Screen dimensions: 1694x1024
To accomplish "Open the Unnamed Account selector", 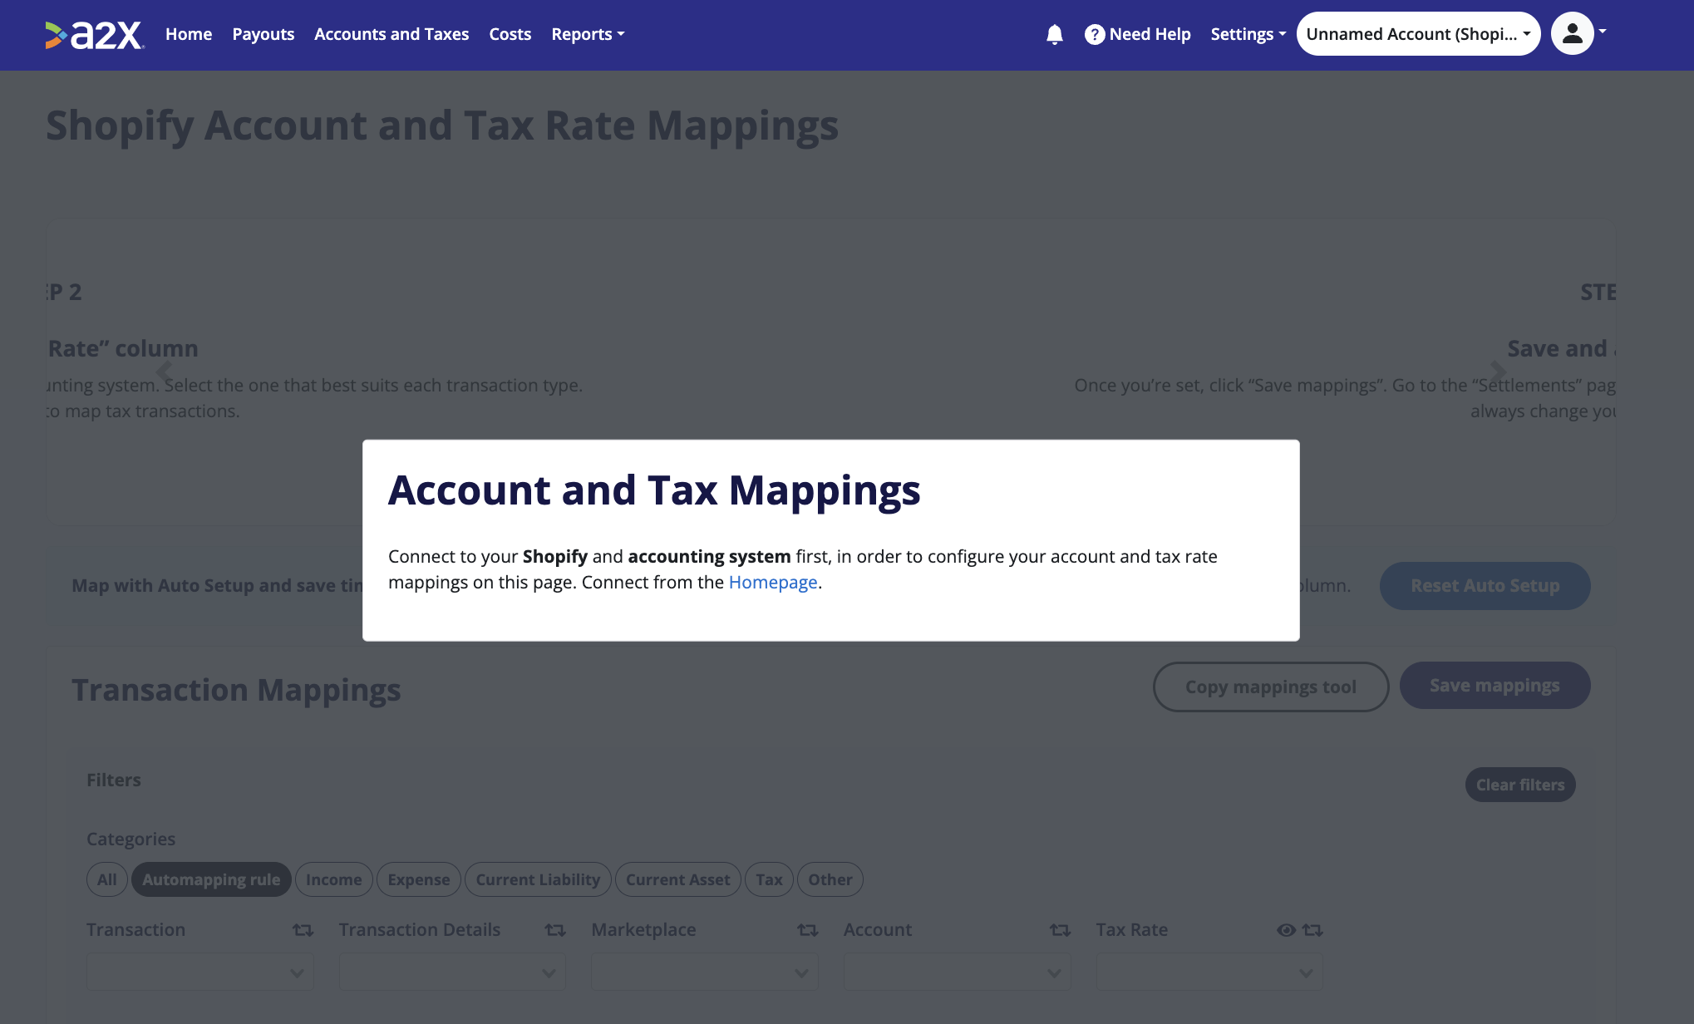I will (x=1418, y=34).
